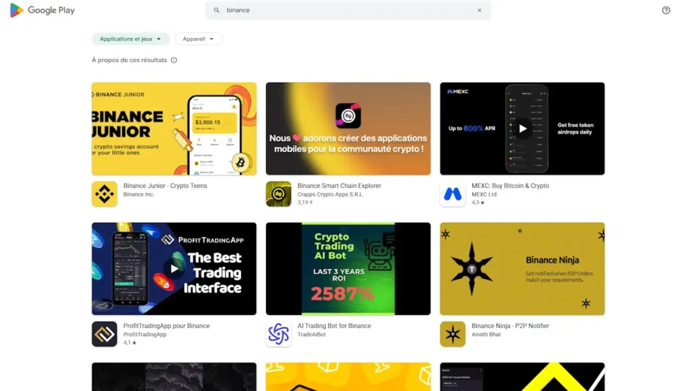Open MEXC: Buy Bitcoin & Crypto title
The height and width of the screenshot is (391, 695).
(x=510, y=186)
